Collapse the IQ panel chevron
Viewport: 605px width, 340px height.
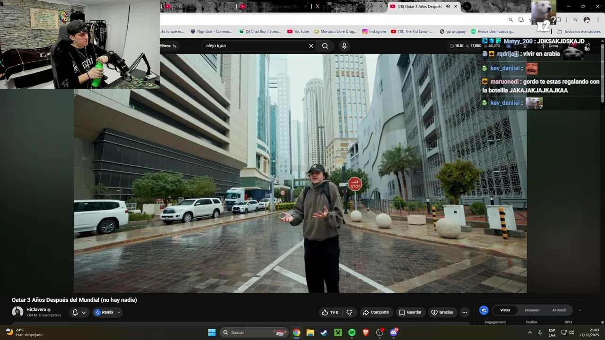pyautogui.click(x=580, y=310)
